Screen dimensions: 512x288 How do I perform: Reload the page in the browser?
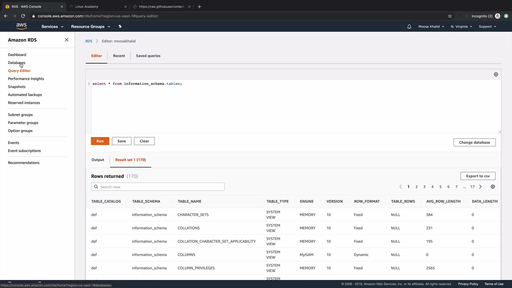pyautogui.click(x=23, y=16)
